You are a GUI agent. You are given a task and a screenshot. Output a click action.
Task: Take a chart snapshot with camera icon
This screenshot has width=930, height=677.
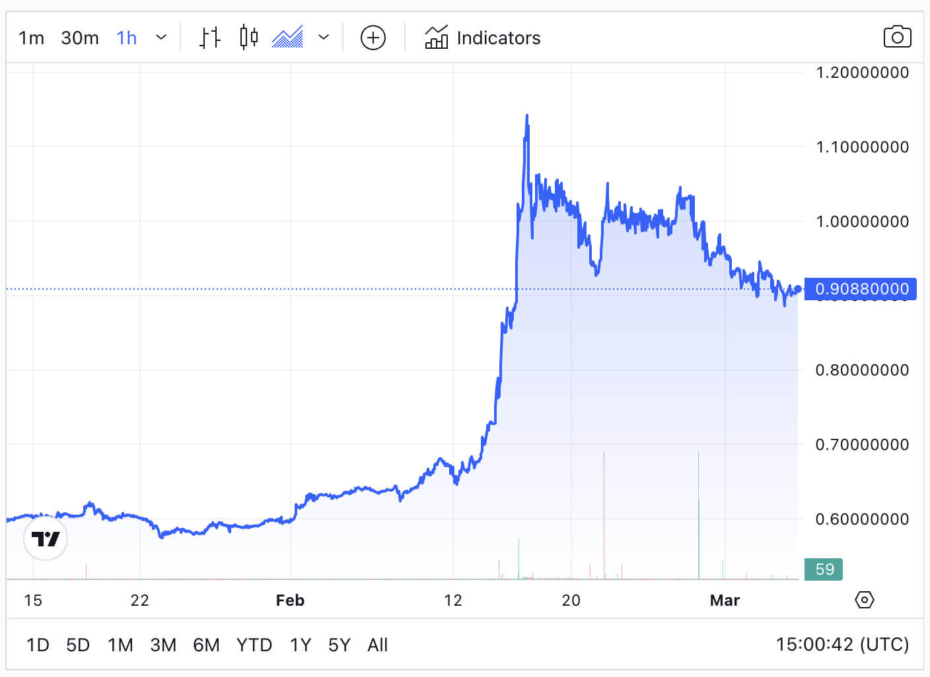pos(897,37)
